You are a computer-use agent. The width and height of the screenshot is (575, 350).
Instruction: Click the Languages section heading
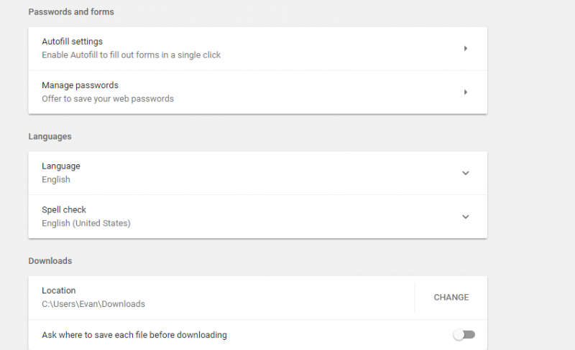[50, 136]
